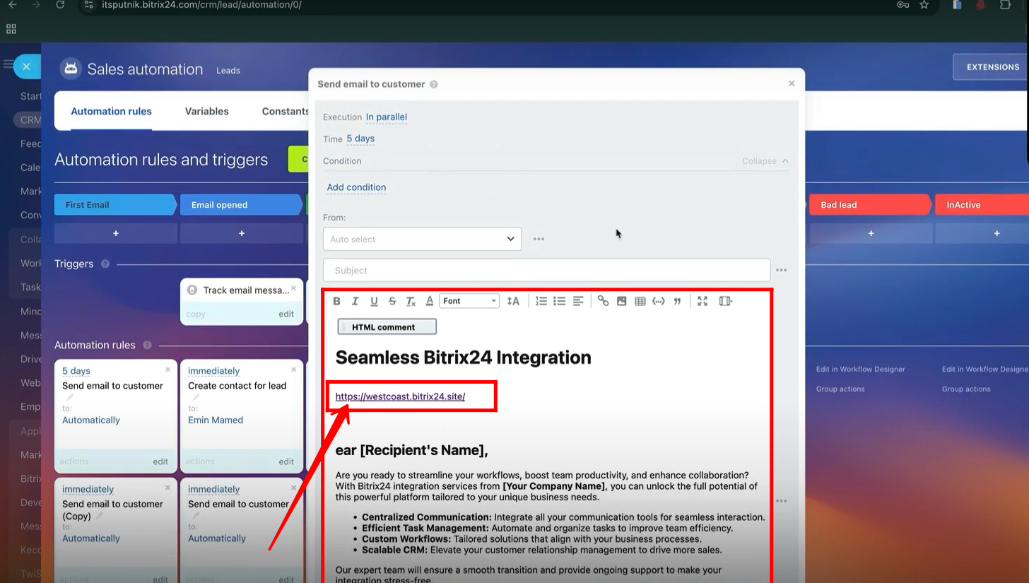Switch editor to source mode icon
This screenshot has width=1029, height=583.
pyautogui.click(x=725, y=301)
